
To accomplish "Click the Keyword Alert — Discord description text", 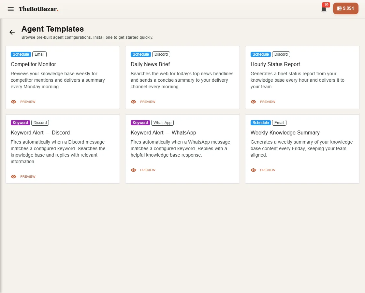I will pos(58,152).
